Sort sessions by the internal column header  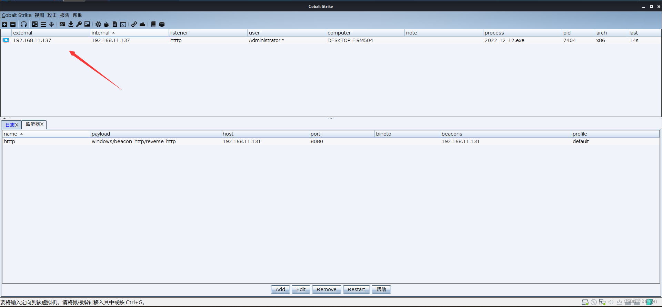pyautogui.click(x=129, y=33)
